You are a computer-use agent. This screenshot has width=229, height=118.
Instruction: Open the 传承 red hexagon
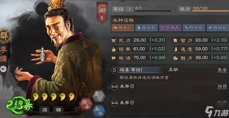point(86,104)
